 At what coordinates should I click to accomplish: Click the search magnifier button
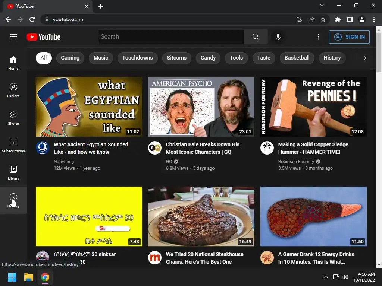tap(256, 37)
